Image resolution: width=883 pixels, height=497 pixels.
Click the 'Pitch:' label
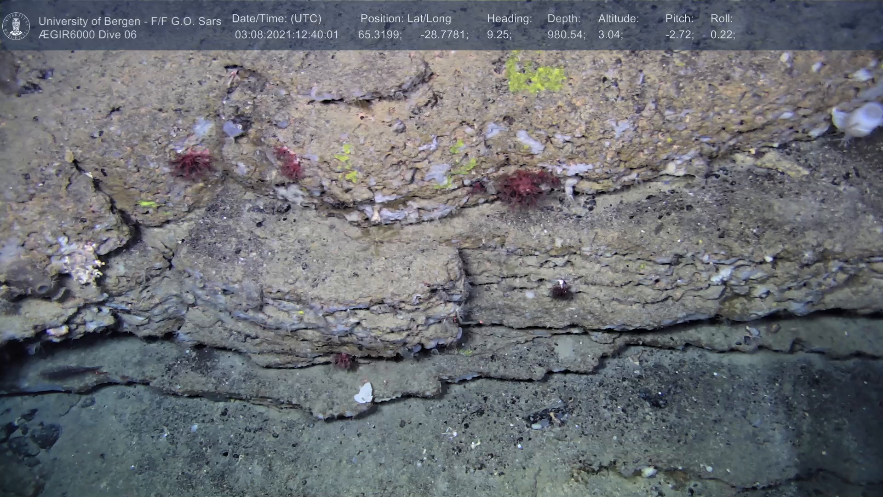679,19
